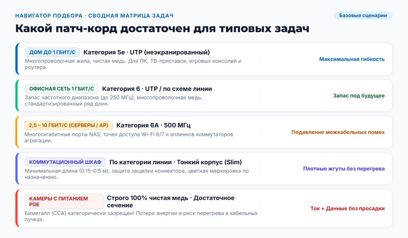Select the «ОФИСНАЯ СЕТЬ 1 ГБИТ/С» tag
Image resolution: width=408 pixels, height=238 pixels.
click(x=62, y=89)
